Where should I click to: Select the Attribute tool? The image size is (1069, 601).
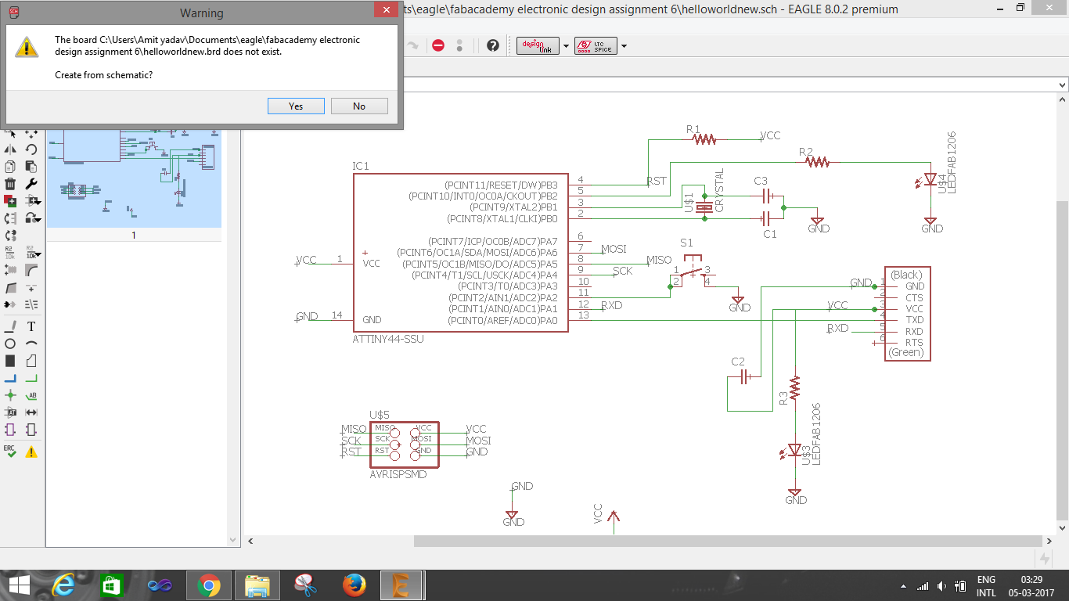coord(10,412)
